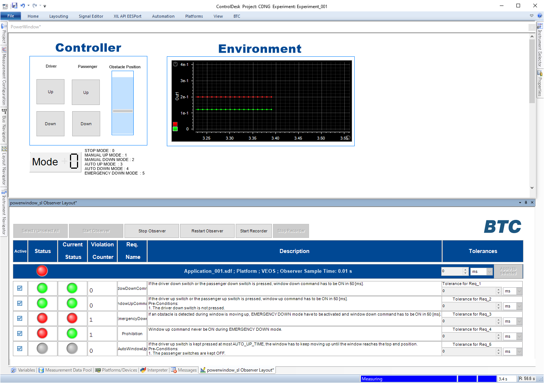This screenshot has width=544, height=383.
Task: Uncheck Active checkbox for Req_1 window down row
Action: [x=20, y=288]
